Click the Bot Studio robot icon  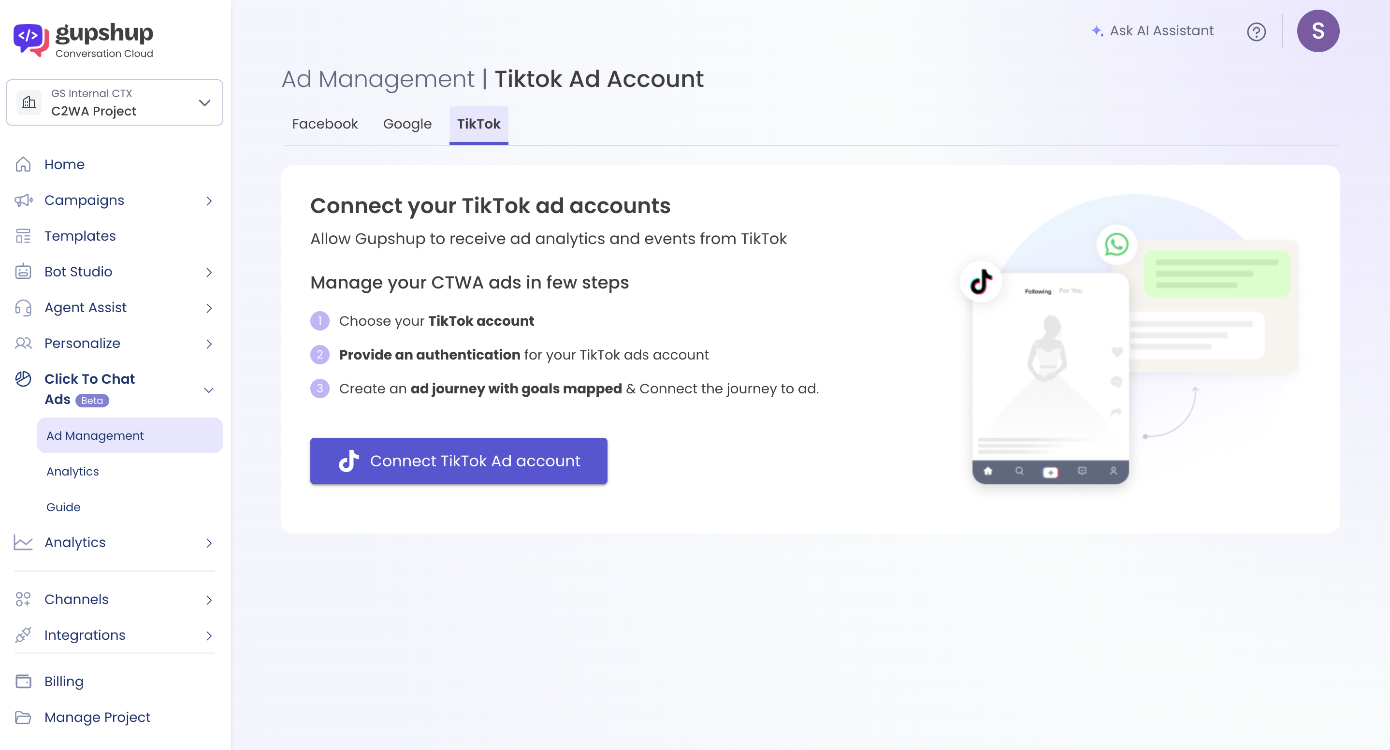point(23,272)
